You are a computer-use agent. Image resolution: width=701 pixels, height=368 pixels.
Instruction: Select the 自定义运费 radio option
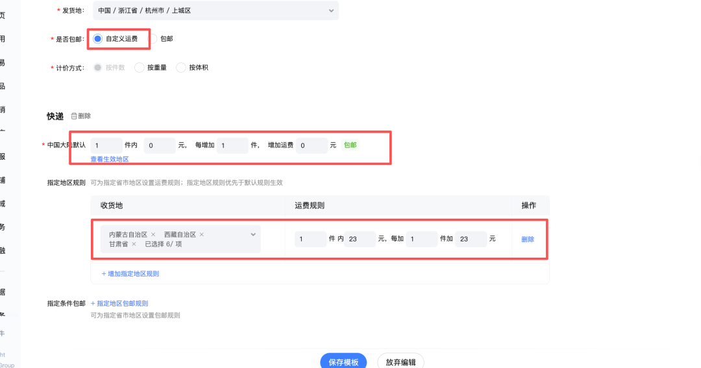coord(97,39)
